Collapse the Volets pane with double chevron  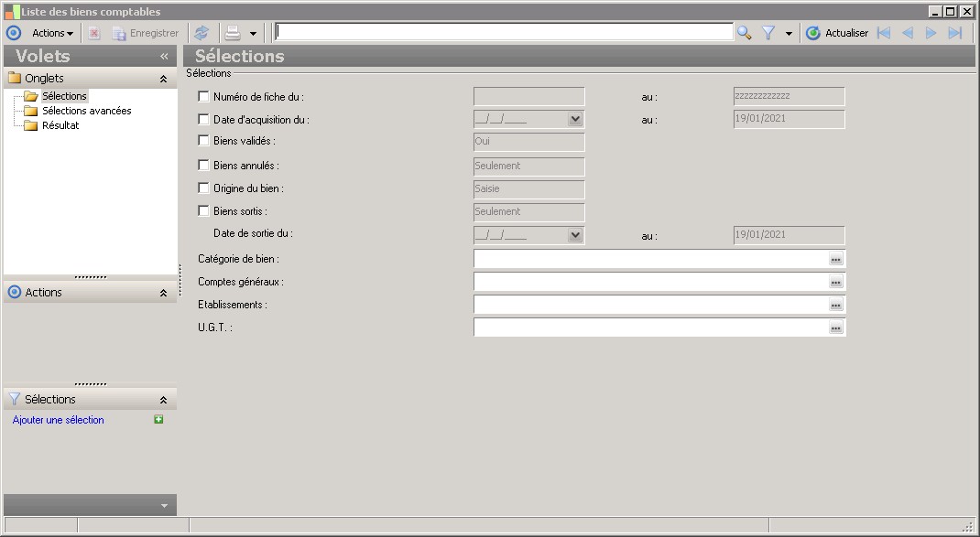click(x=164, y=56)
